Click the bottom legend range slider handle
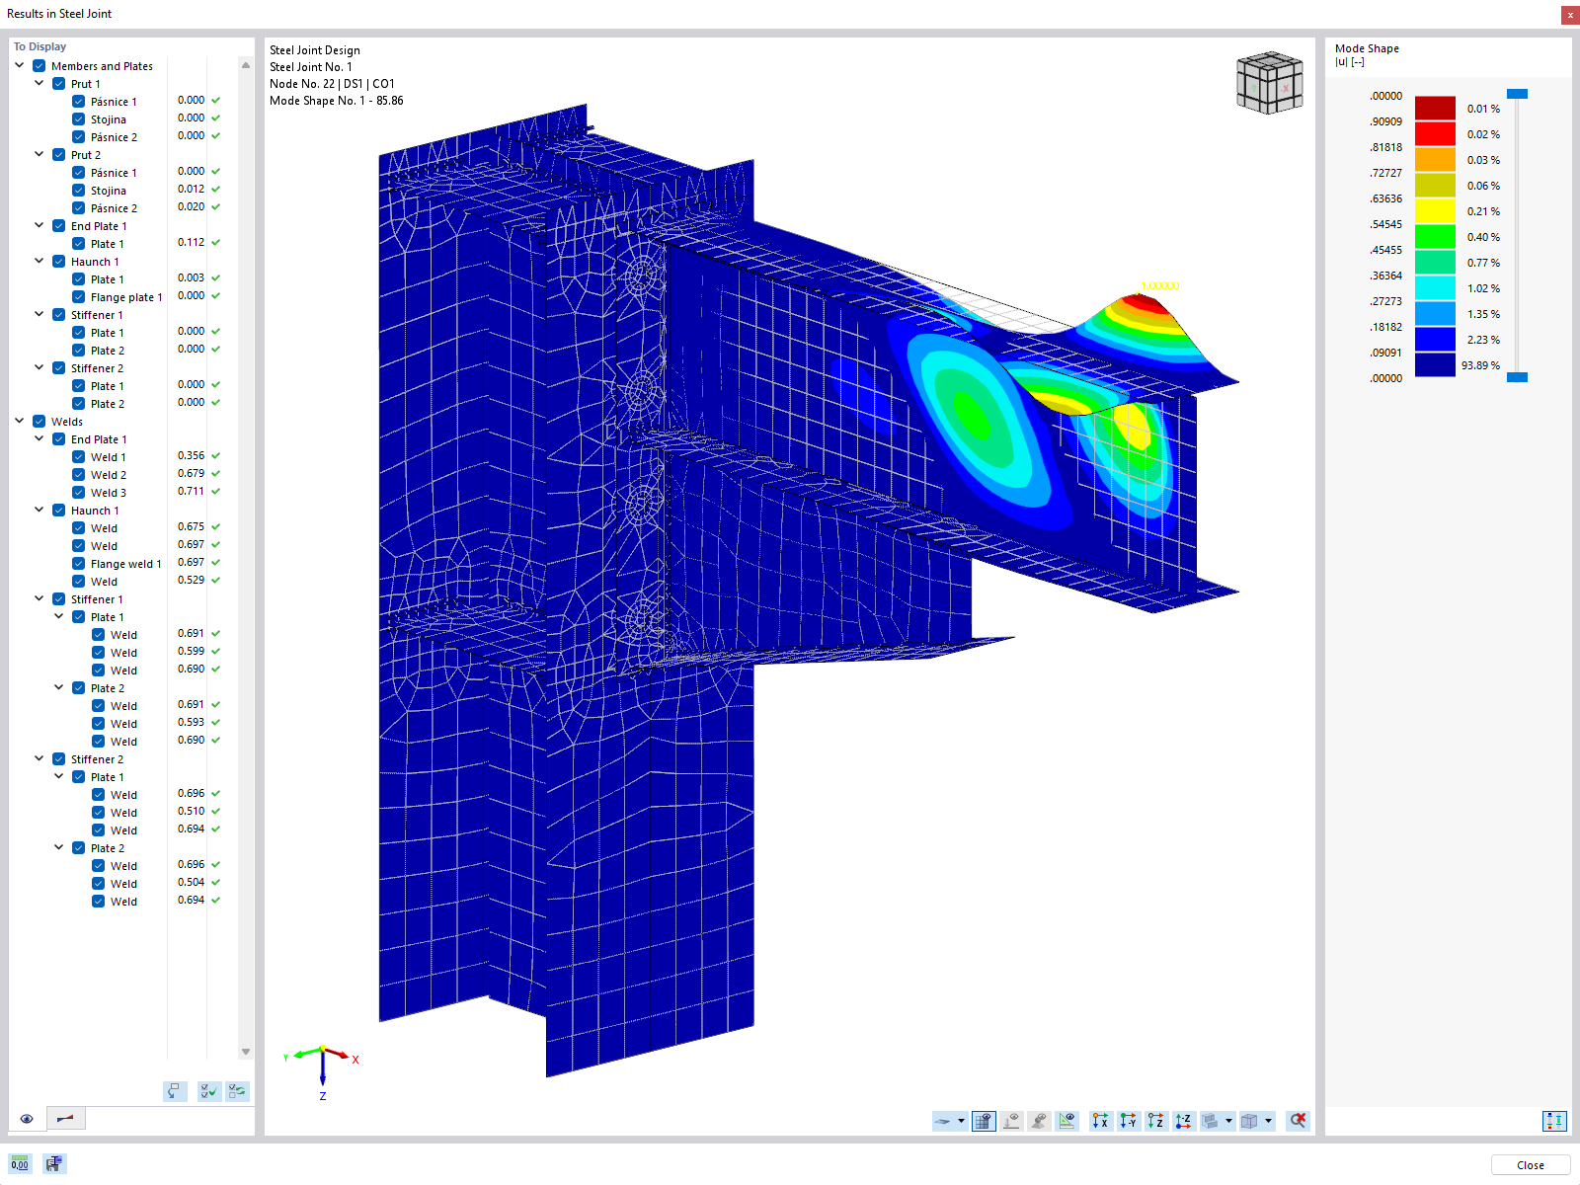The width and height of the screenshot is (1580, 1185). 1518,377
